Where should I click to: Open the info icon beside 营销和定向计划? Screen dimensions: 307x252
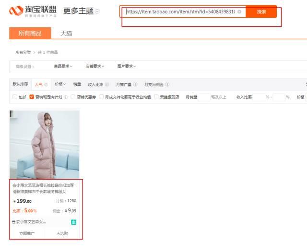point(66,97)
